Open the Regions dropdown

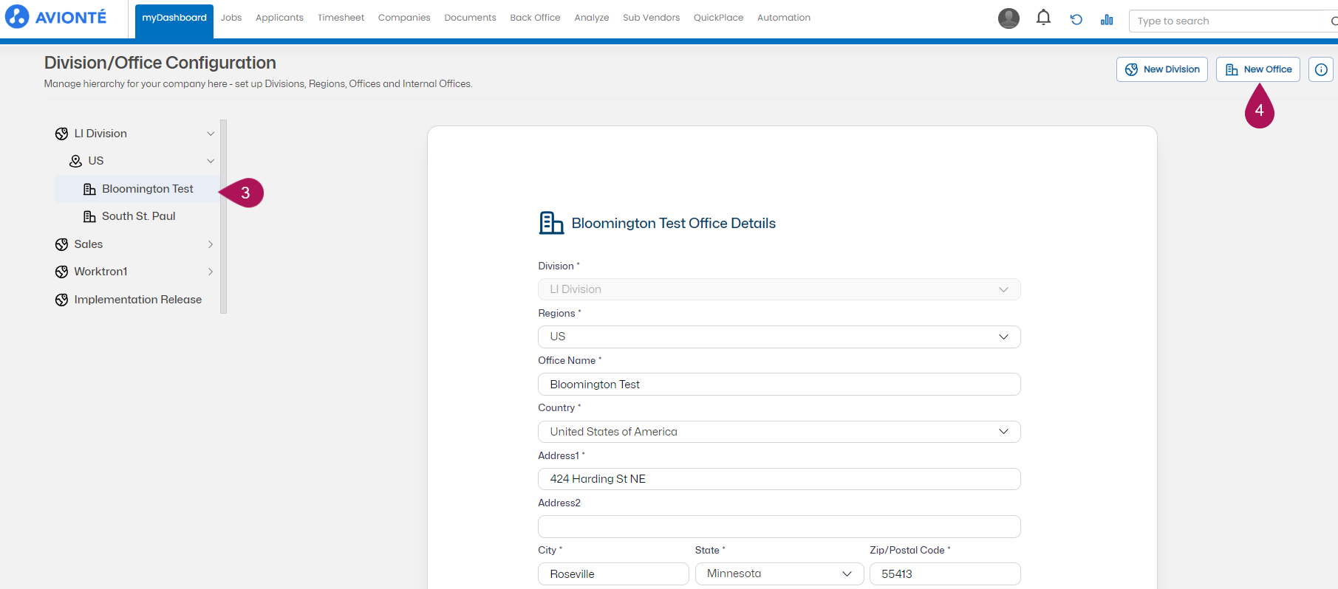point(779,337)
